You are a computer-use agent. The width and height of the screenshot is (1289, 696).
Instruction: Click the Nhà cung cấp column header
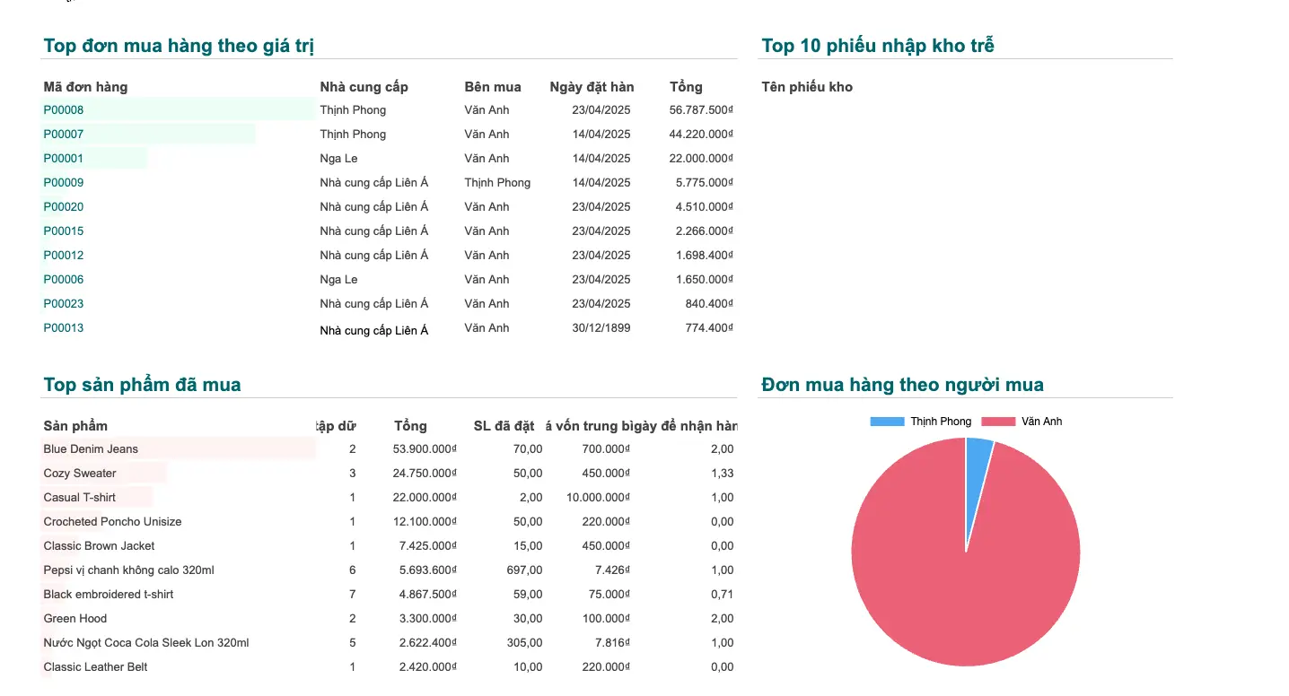tap(364, 87)
